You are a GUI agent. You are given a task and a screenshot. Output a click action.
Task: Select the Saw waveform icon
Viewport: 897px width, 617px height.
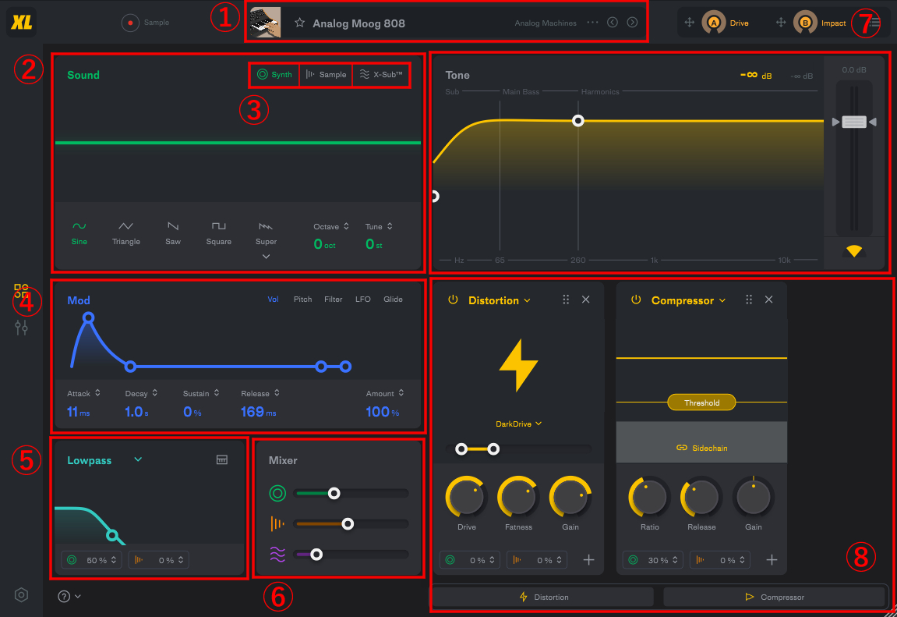pyautogui.click(x=173, y=226)
